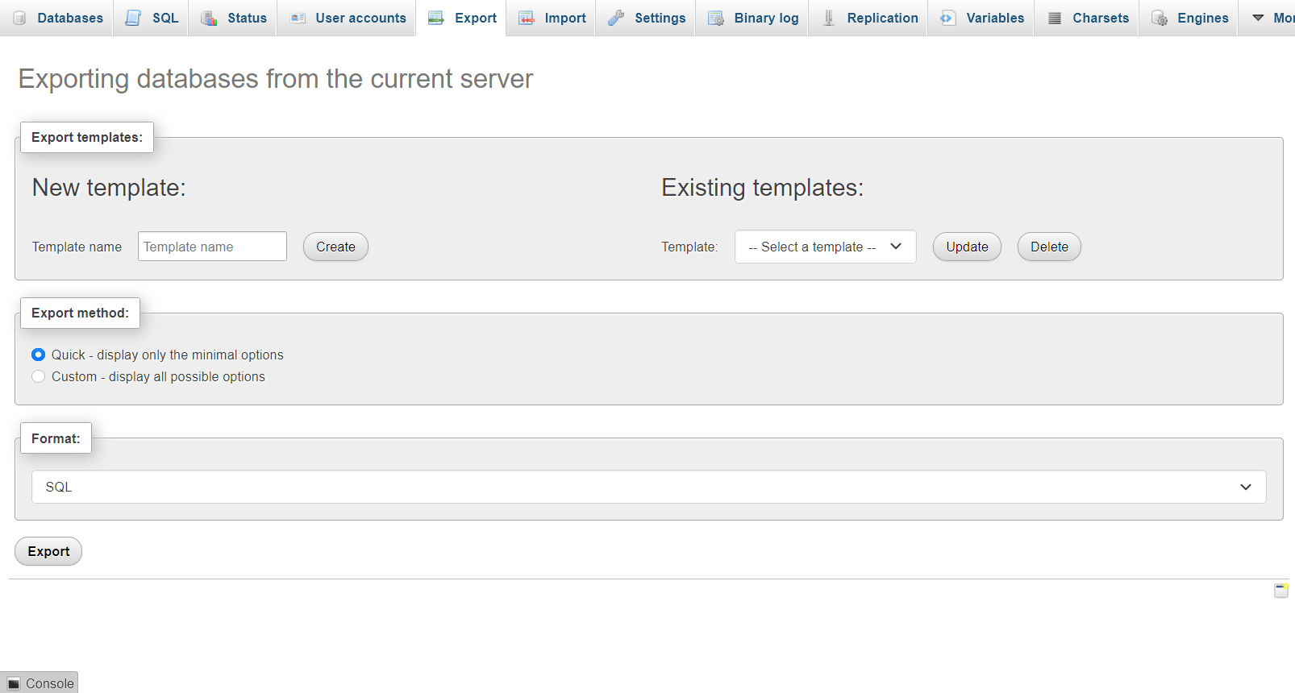Screen dimensions: 1295x693
Task: Click the page-related links icon at bottom right
Action: [x=1281, y=591]
